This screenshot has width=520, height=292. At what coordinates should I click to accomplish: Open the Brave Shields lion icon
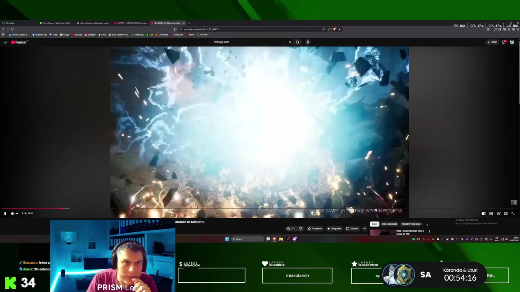[334, 29]
